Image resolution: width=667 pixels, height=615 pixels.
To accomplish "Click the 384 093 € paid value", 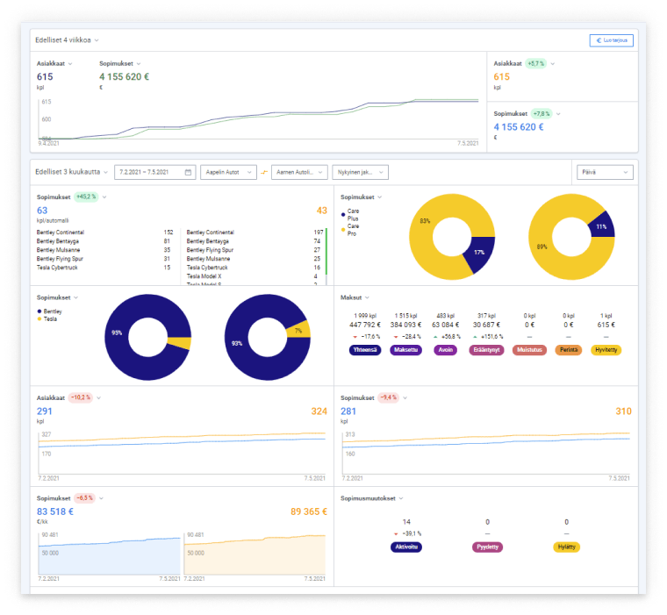I will coord(405,325).
